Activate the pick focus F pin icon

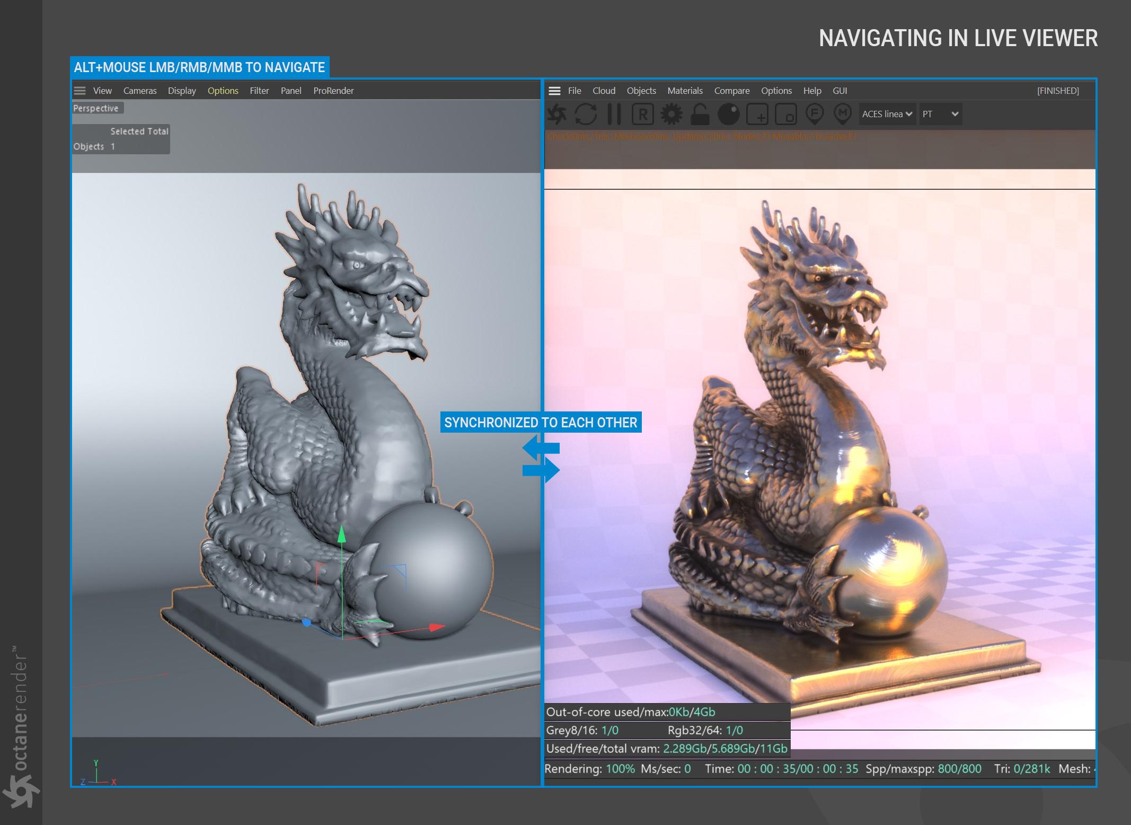(x=814, y=113)
